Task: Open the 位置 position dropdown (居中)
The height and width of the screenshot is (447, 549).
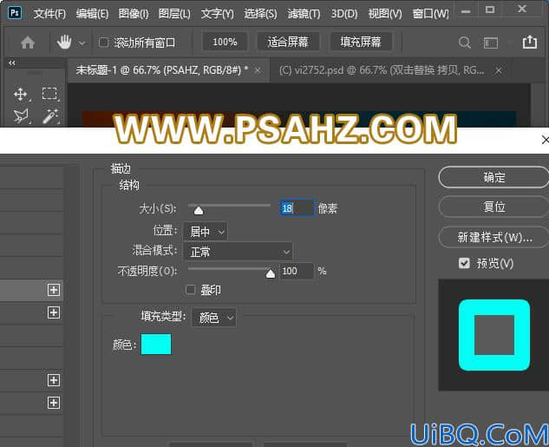Action: [x=206, y=232]
